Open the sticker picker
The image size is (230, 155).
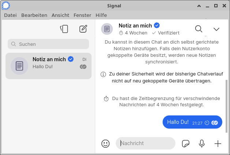pyautogui.click(x=186, y=143)
